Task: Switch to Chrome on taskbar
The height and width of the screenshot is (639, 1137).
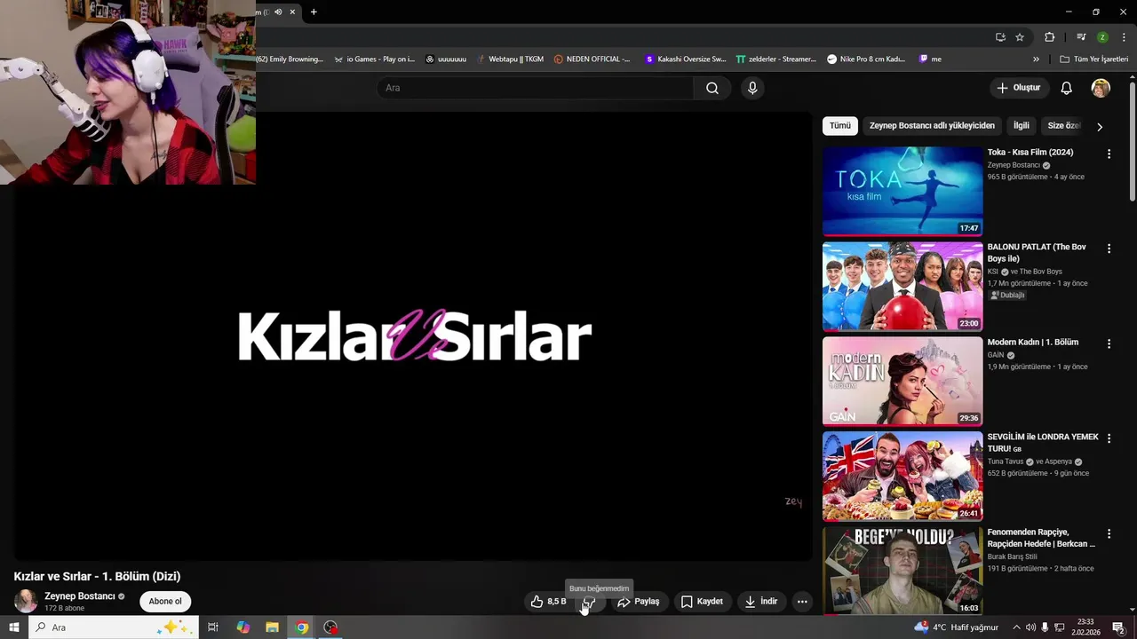Action: click(x=302, y=627)
